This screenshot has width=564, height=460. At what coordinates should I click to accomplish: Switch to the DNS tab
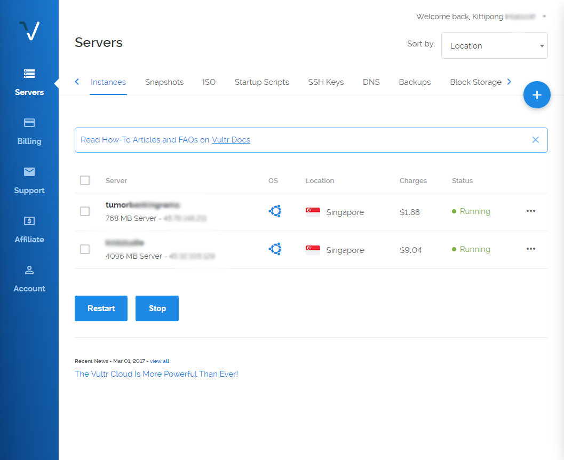coord(371,82)
